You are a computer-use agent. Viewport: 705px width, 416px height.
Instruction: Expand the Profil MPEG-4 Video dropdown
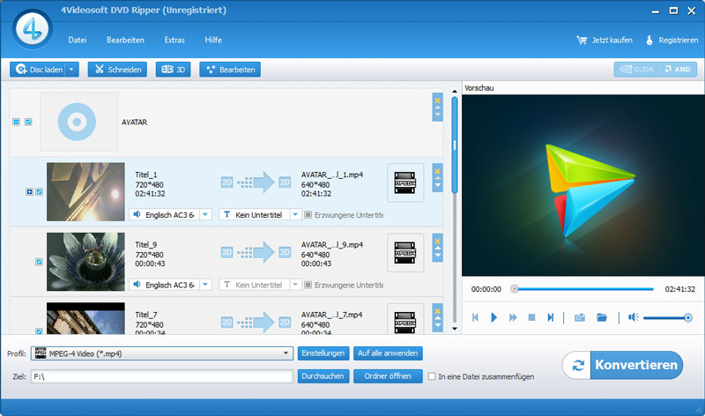[x=286, y=353]
